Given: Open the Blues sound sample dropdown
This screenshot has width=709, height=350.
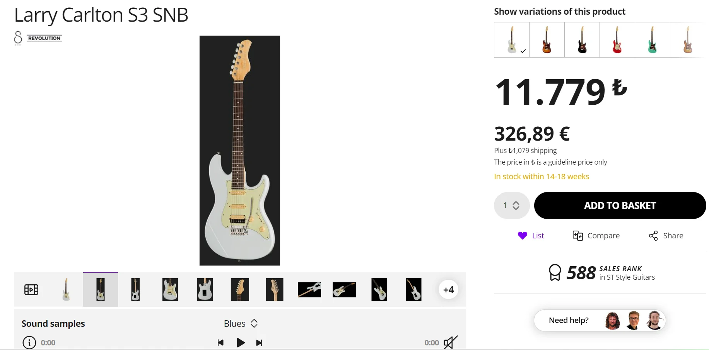Looking at the screenshot, I should click(x=241, y=324).
